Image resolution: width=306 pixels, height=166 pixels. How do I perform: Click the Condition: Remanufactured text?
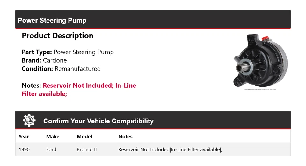(61, 69)
